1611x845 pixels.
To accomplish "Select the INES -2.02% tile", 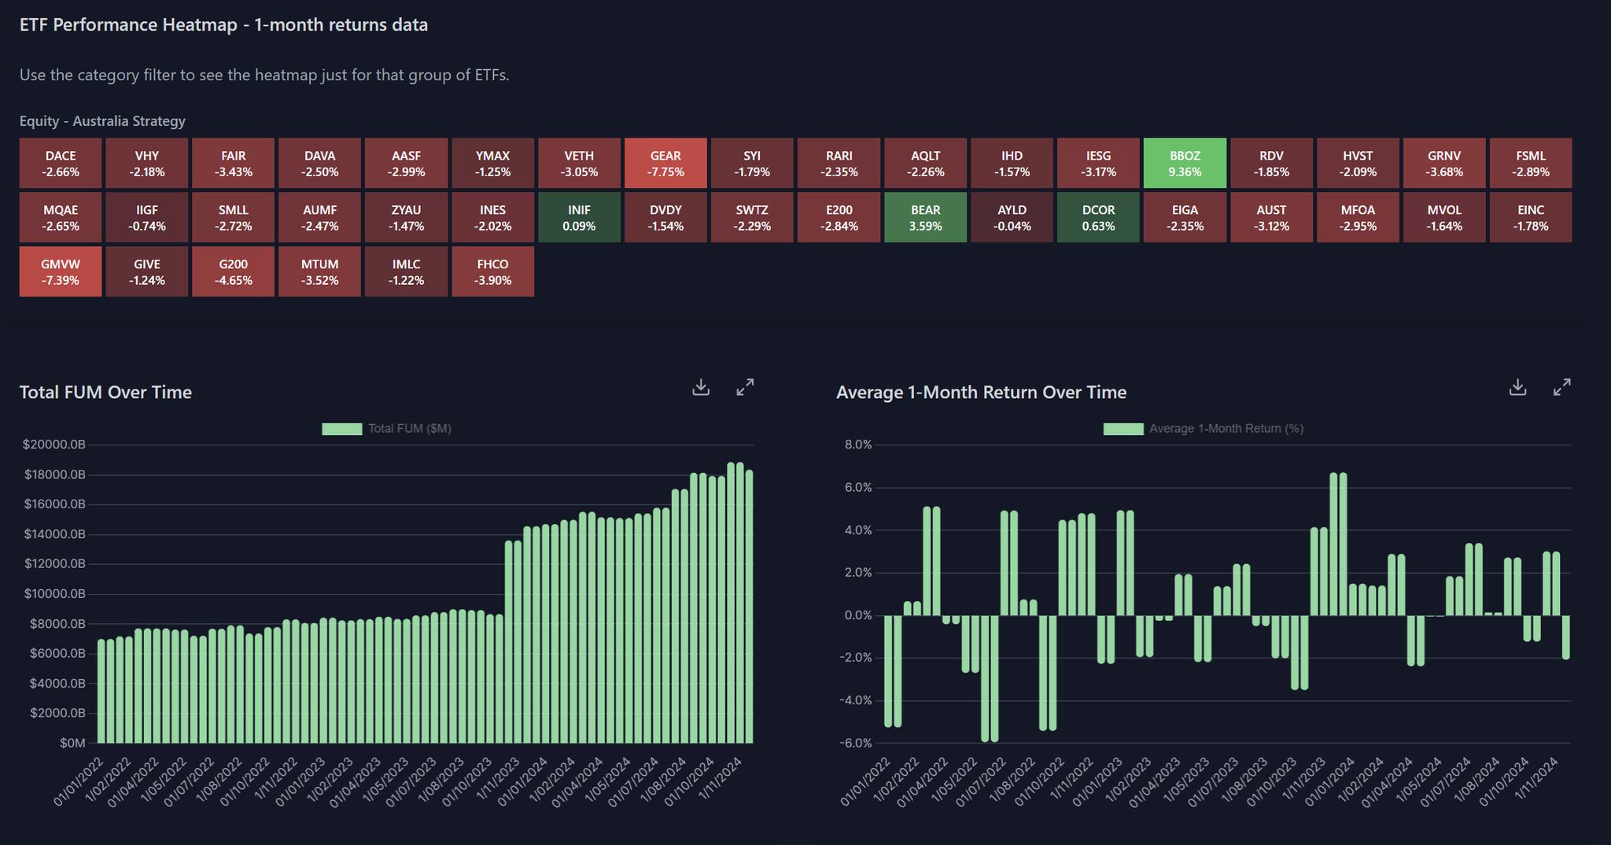I will (492, 217).
